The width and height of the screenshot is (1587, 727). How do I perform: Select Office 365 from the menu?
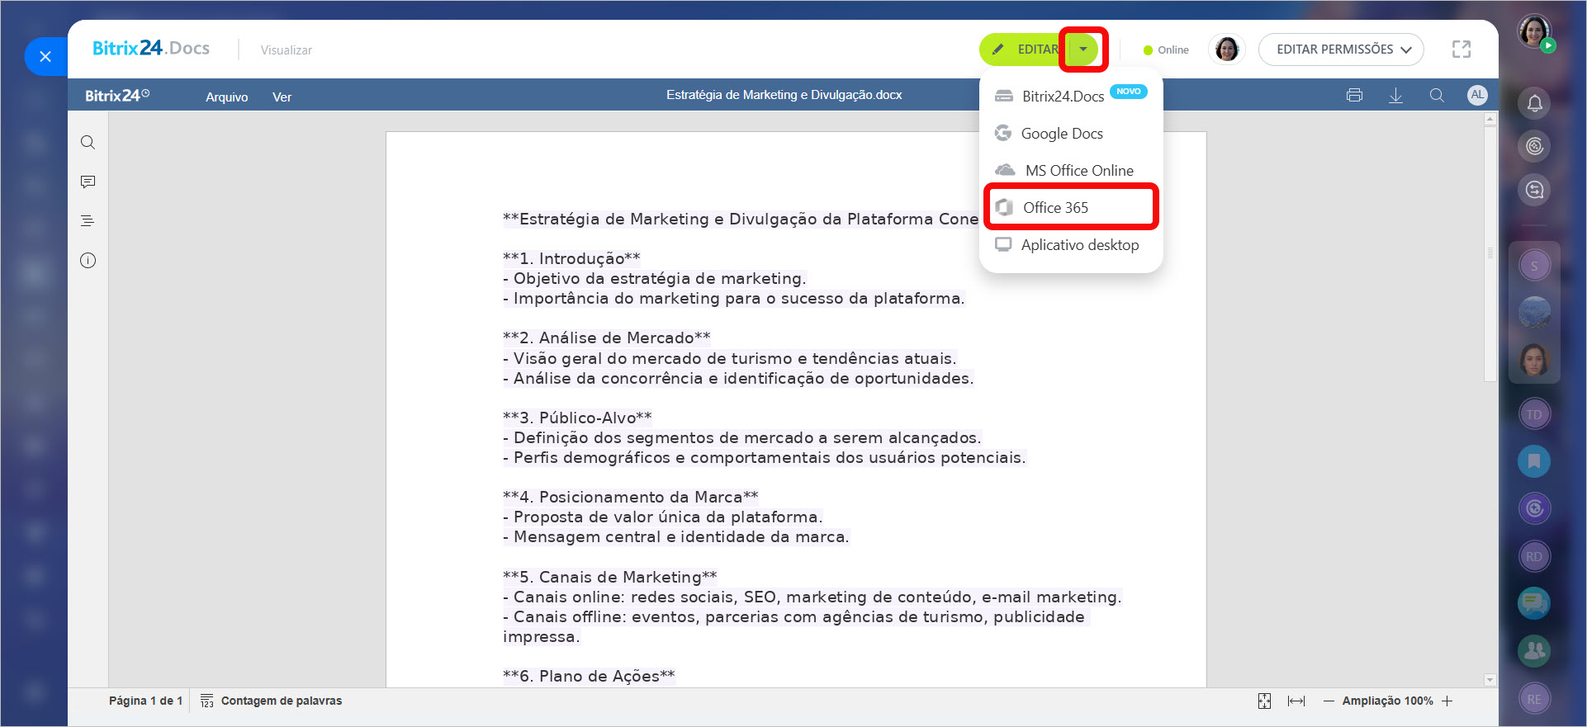(1071, 207)
